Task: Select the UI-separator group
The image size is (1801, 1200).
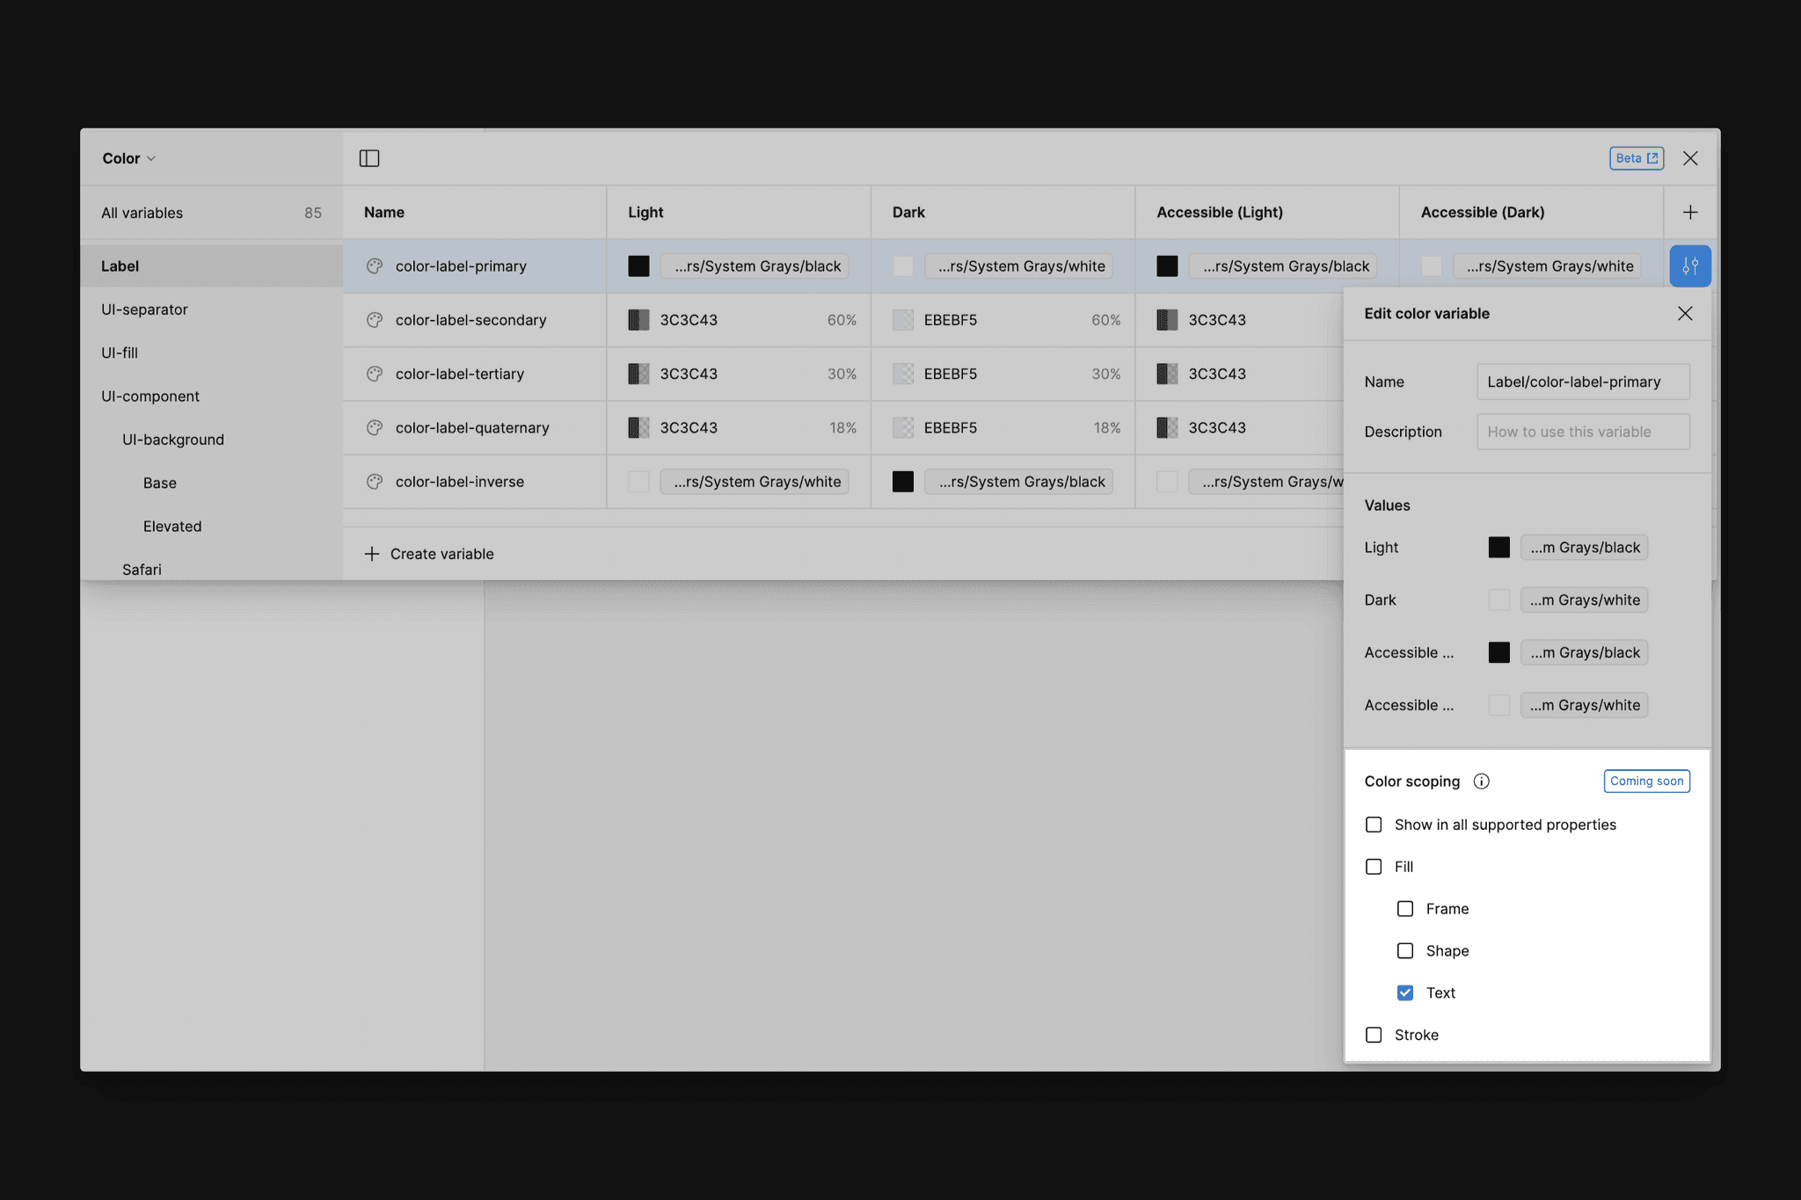Action: [x=145, y=309]
